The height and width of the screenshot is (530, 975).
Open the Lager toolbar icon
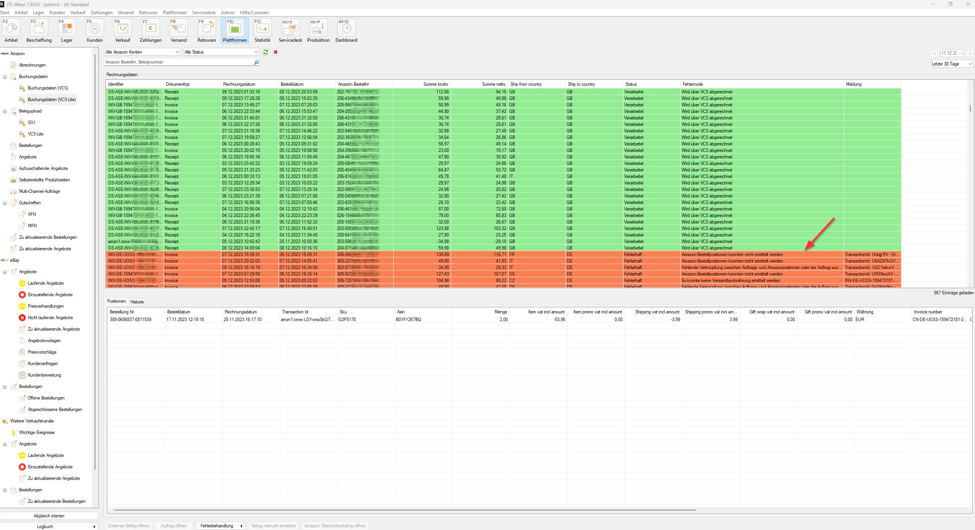tap(67, 31)
